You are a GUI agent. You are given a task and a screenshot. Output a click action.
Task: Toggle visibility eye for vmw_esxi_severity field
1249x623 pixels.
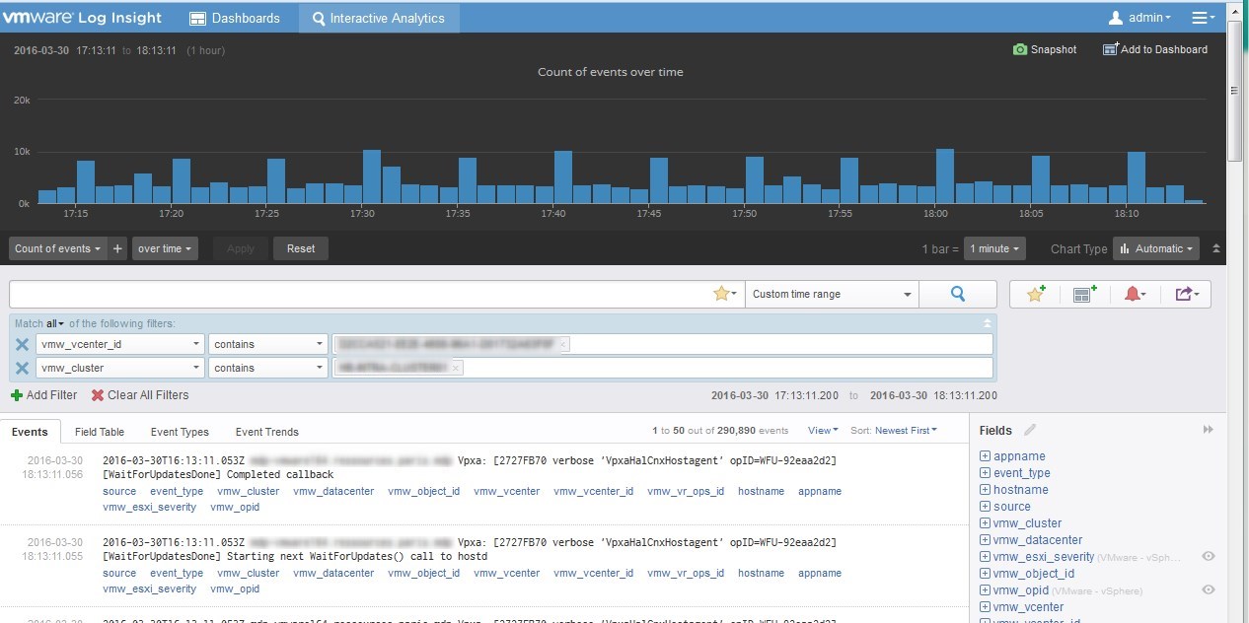[1208, 556]
